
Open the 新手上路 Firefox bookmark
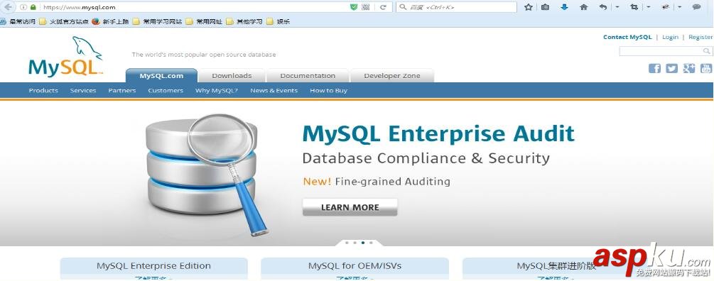click(111, 21)
